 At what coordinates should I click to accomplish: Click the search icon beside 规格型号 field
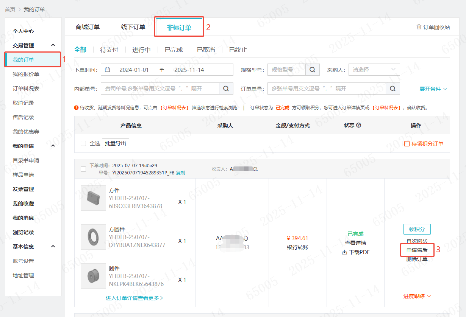pos(312,70)
